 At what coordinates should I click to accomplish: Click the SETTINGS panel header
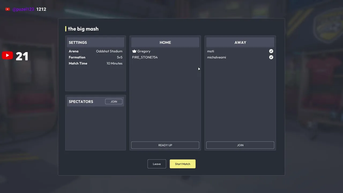coord(95,42)
